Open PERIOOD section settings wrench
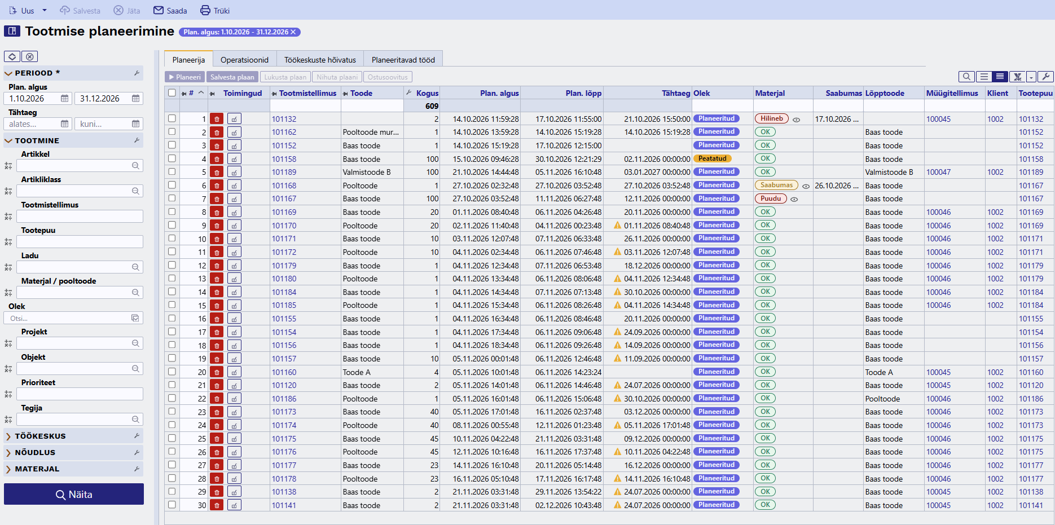This screenshot has height=525, width=1055. 137,73
